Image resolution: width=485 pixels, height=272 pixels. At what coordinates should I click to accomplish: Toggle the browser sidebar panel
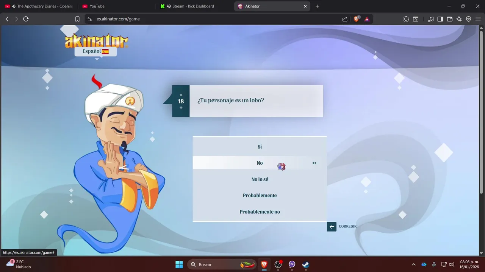440,19
